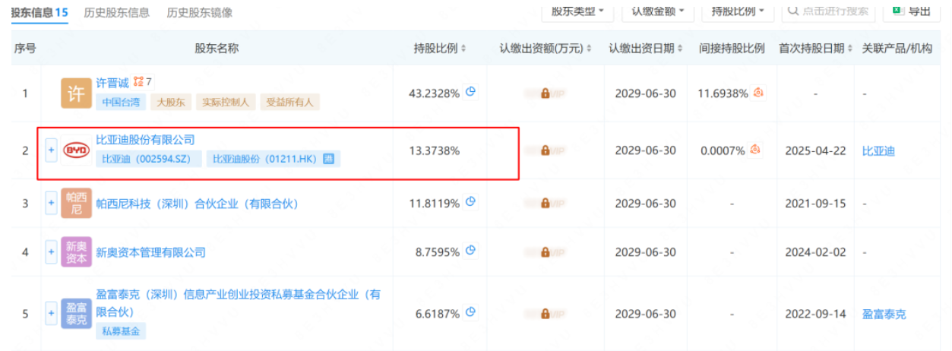Open pie chart icon beside 8.7595%
The width and height of the screenshot is (952, 351).
click(x=470, y=250)
